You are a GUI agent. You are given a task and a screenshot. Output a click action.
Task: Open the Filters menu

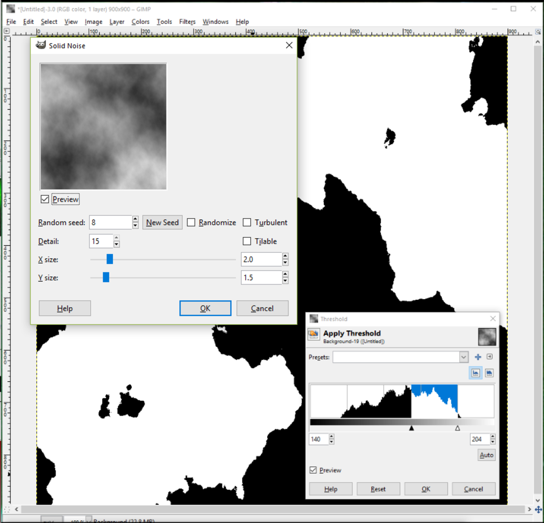187,21
